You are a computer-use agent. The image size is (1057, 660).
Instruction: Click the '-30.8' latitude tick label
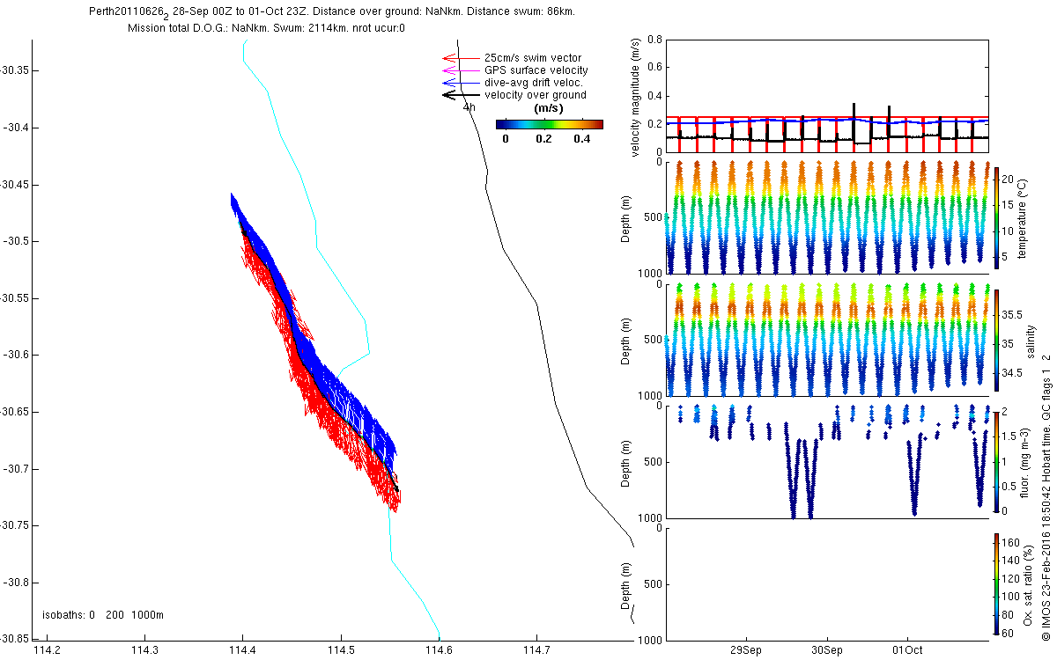(17, 583)
